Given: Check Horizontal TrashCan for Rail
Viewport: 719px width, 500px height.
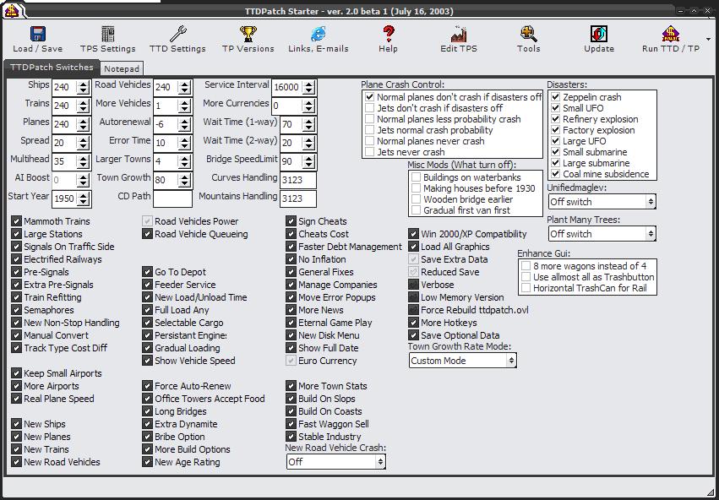Looking at the screenshot, I should tap(526, 288).
